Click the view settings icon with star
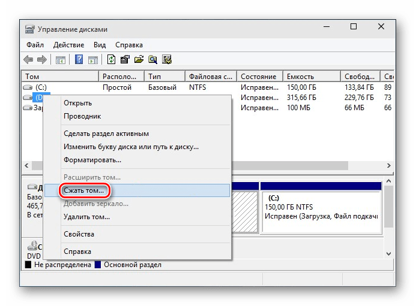This screenshot has width=416, height=306. click(x=167, y=59)
